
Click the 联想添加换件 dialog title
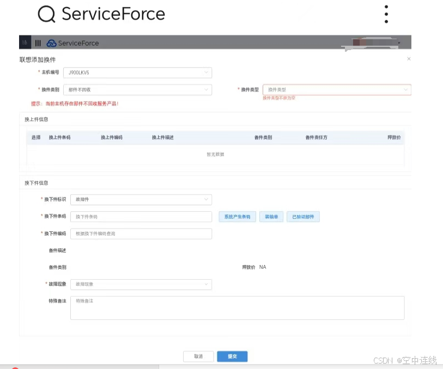[x=38, y=59]
